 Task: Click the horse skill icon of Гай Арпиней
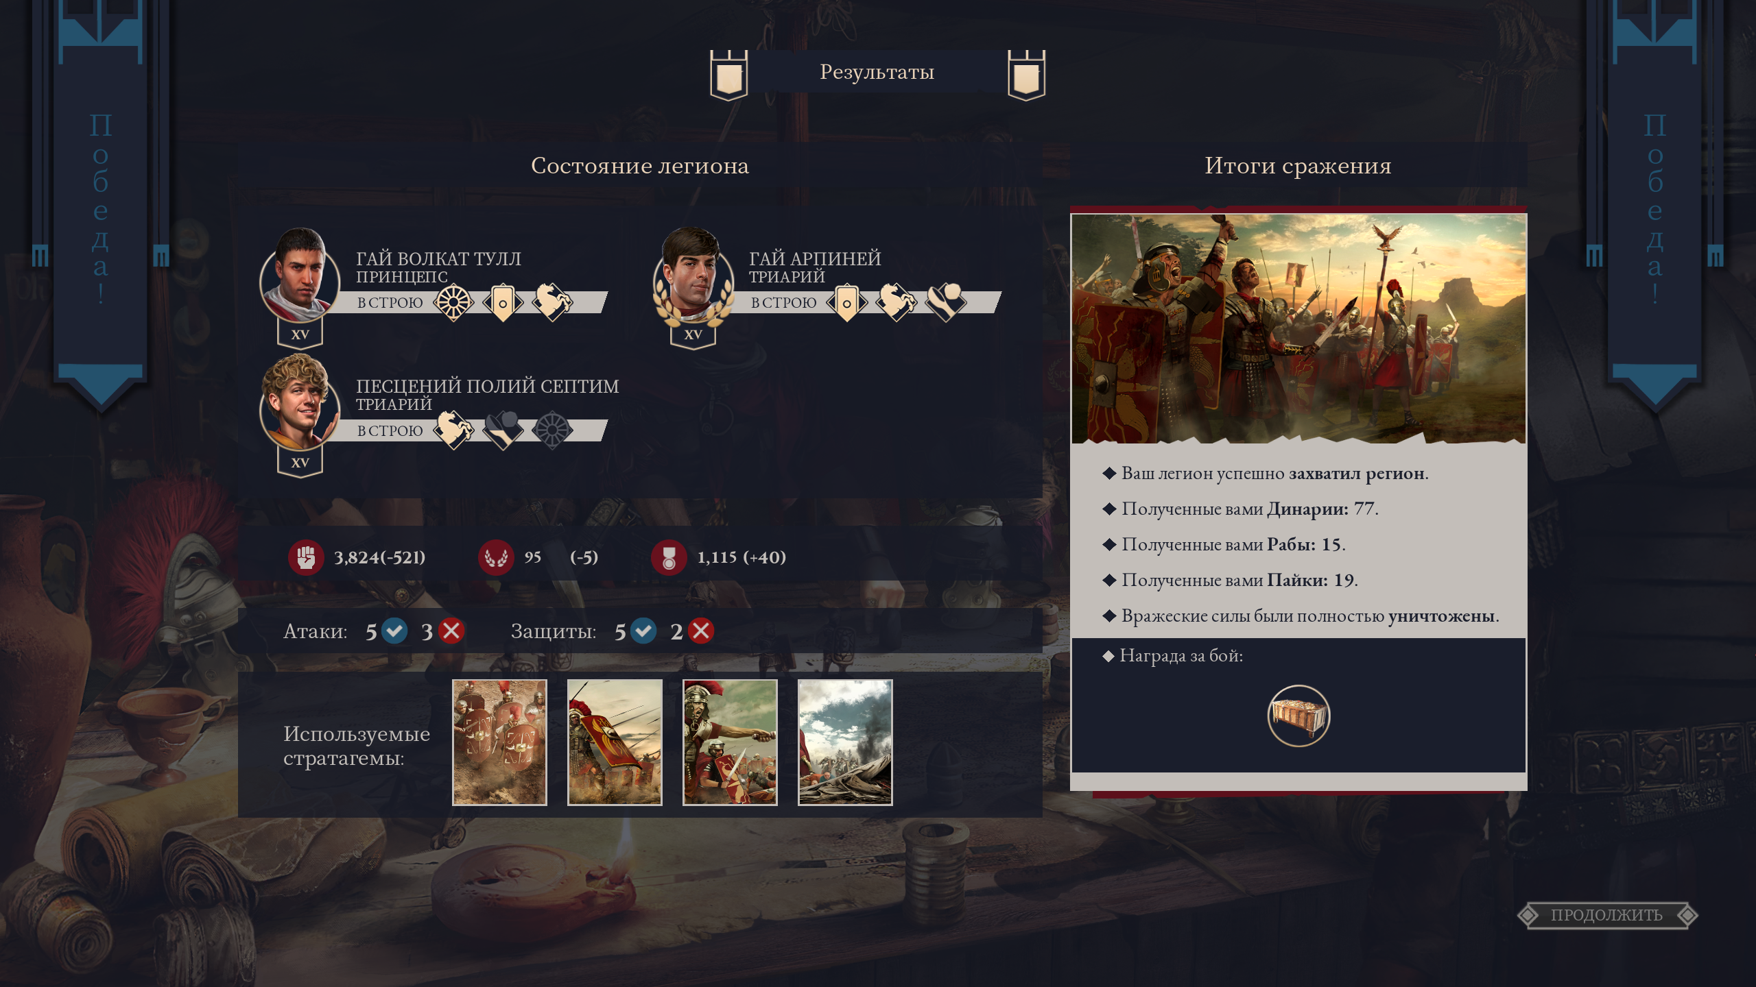coord(896,302)
